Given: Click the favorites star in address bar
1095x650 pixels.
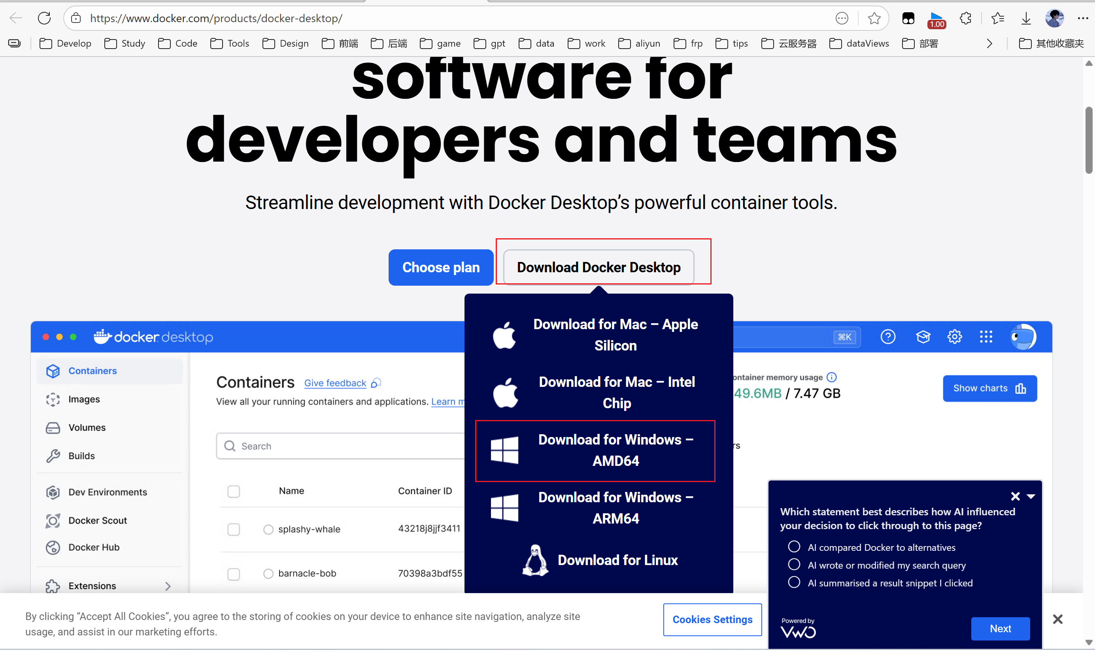Looking at the screenshot, I should [x=874, y=19].
